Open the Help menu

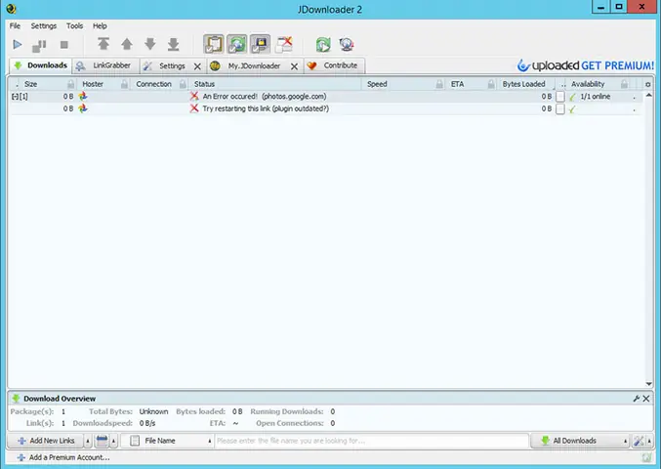click(x=100, y=25)
